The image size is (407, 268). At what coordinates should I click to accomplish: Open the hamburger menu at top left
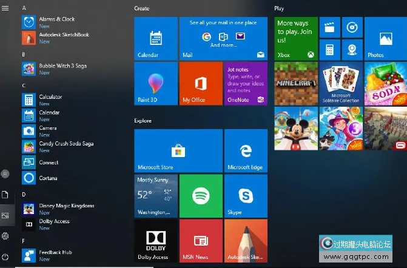[x=5, y=8]
